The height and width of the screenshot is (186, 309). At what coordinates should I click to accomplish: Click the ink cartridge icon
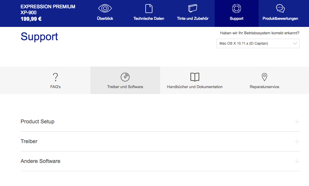coord(192,8)
